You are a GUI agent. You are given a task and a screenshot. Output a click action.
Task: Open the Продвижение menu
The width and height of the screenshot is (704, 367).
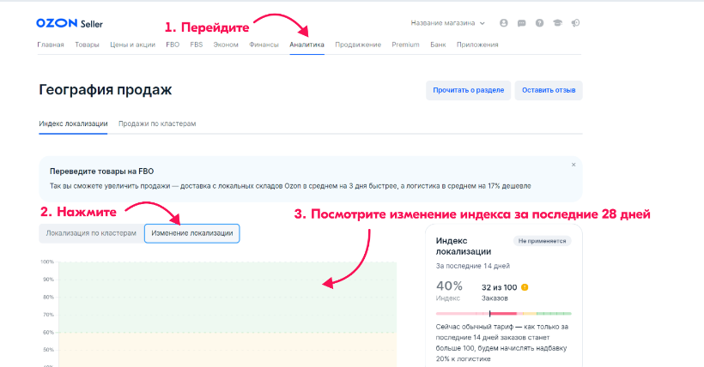point(358,45)
